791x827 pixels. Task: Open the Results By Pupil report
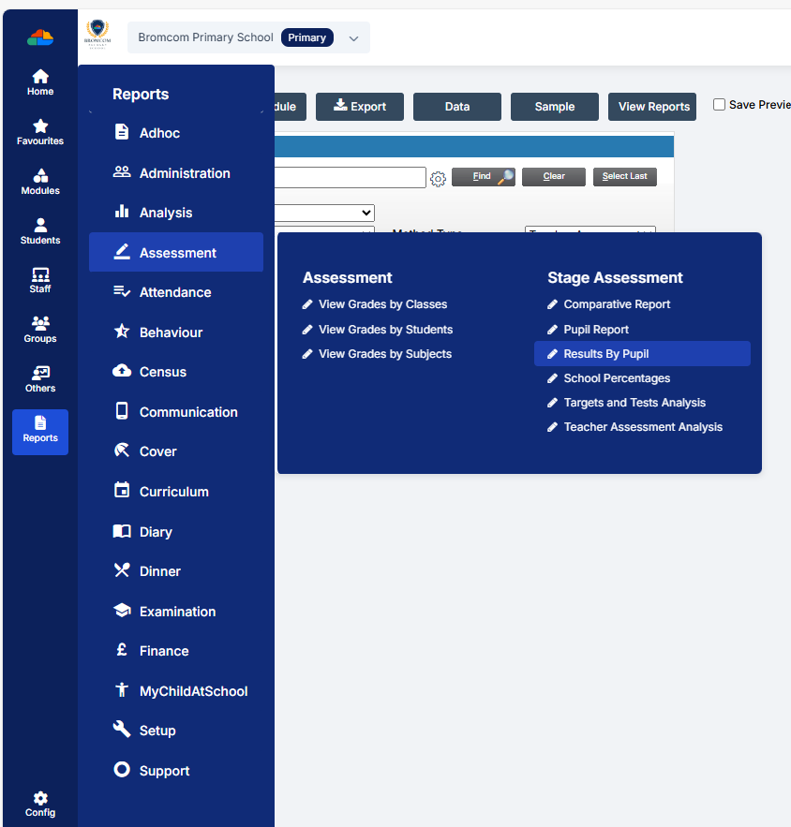coord(605,354)
